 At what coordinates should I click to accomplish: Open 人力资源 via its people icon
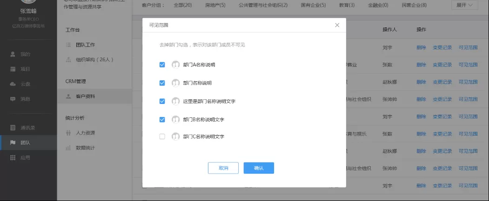pyautogui.click(x=68, y=133)
